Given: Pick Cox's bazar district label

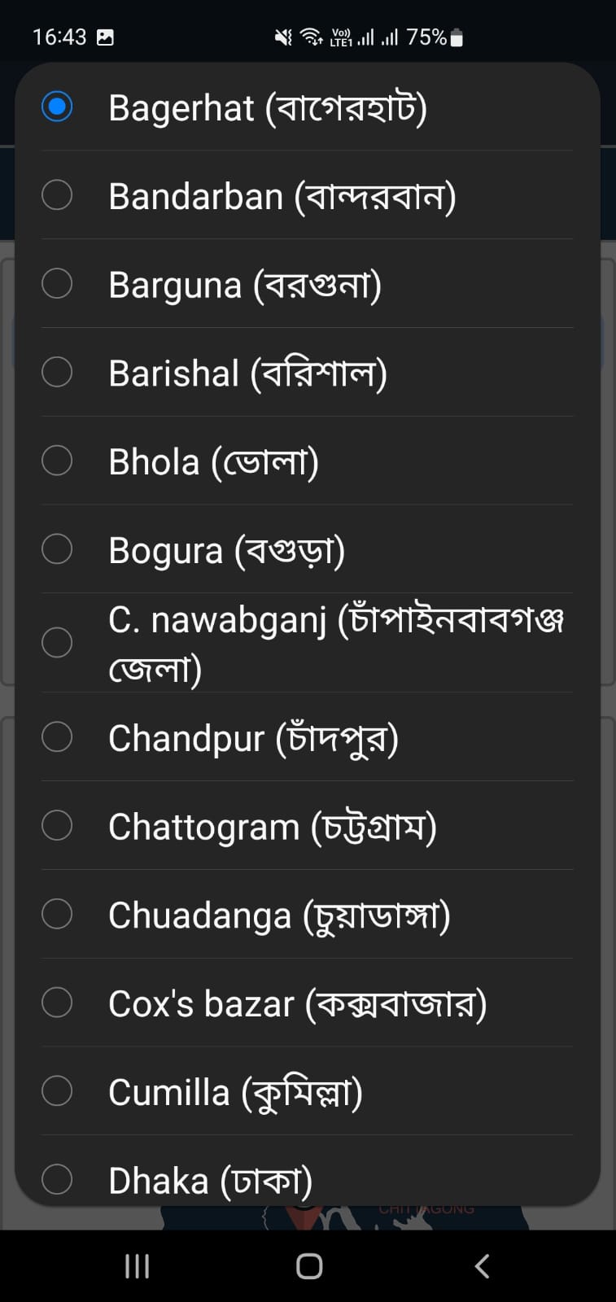Looking at the screenshot, I should point(297,1003).
